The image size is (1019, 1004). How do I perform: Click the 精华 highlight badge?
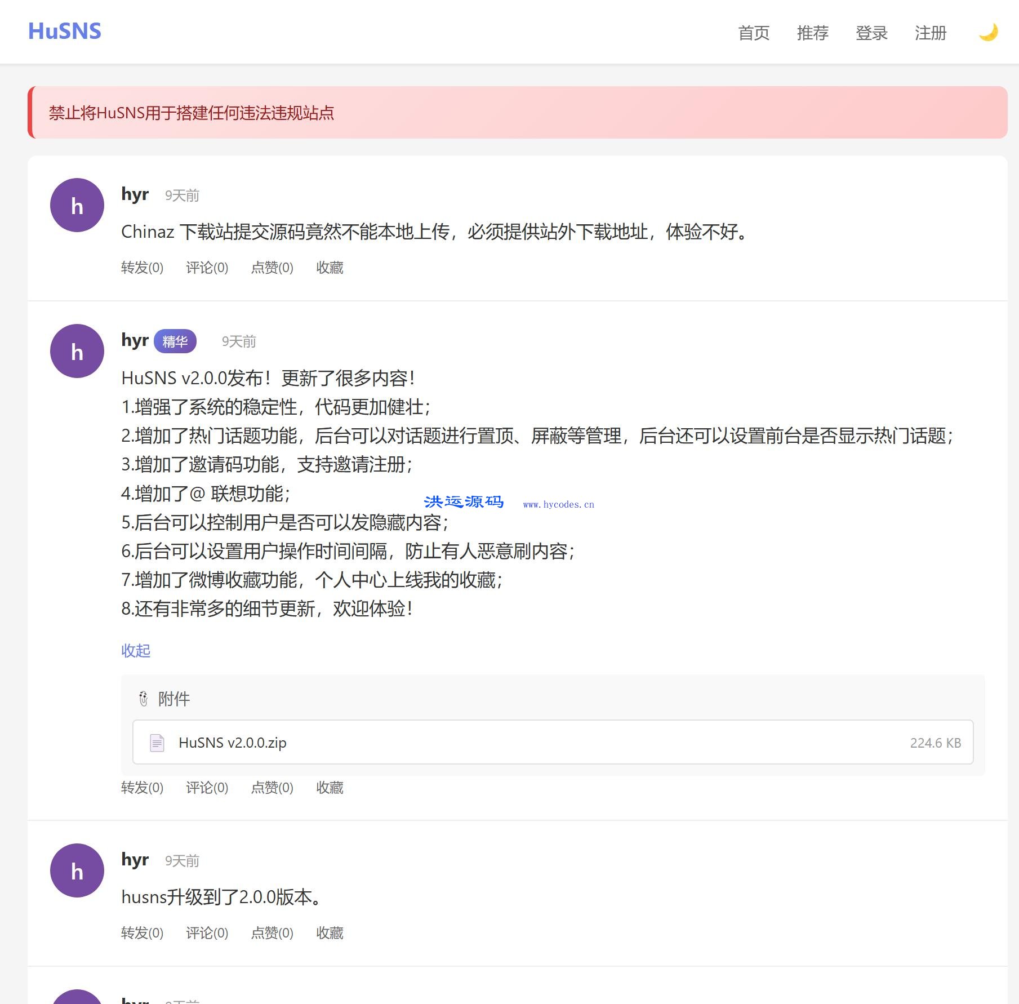[175, 341]
